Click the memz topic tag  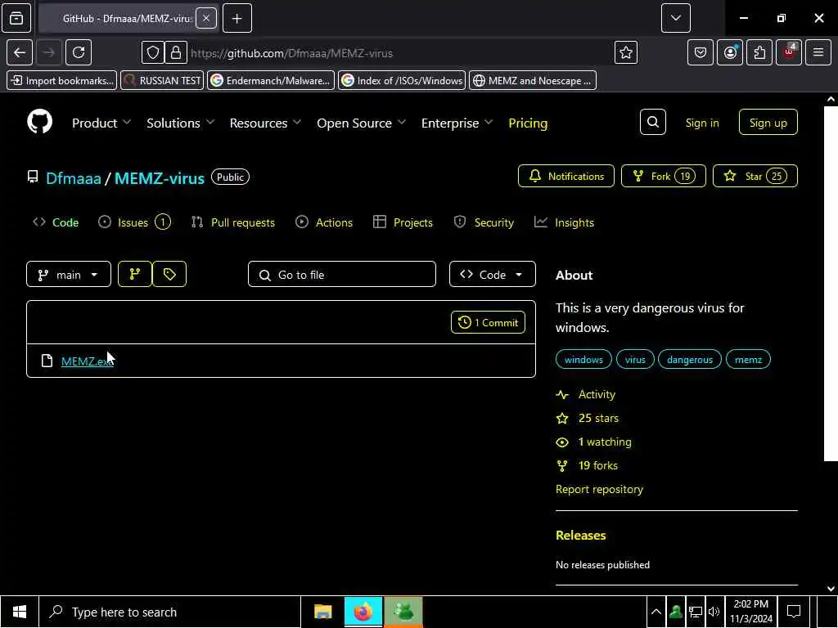[748, 360]
